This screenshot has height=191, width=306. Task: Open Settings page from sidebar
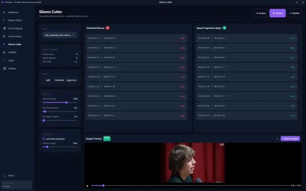12,68
